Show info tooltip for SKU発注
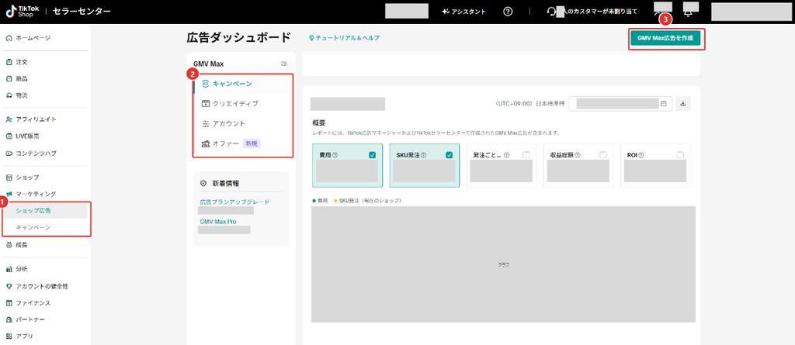 (423, 155)
